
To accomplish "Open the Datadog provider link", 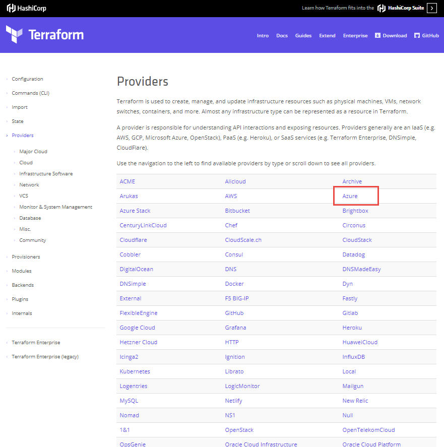I will 354,254.
